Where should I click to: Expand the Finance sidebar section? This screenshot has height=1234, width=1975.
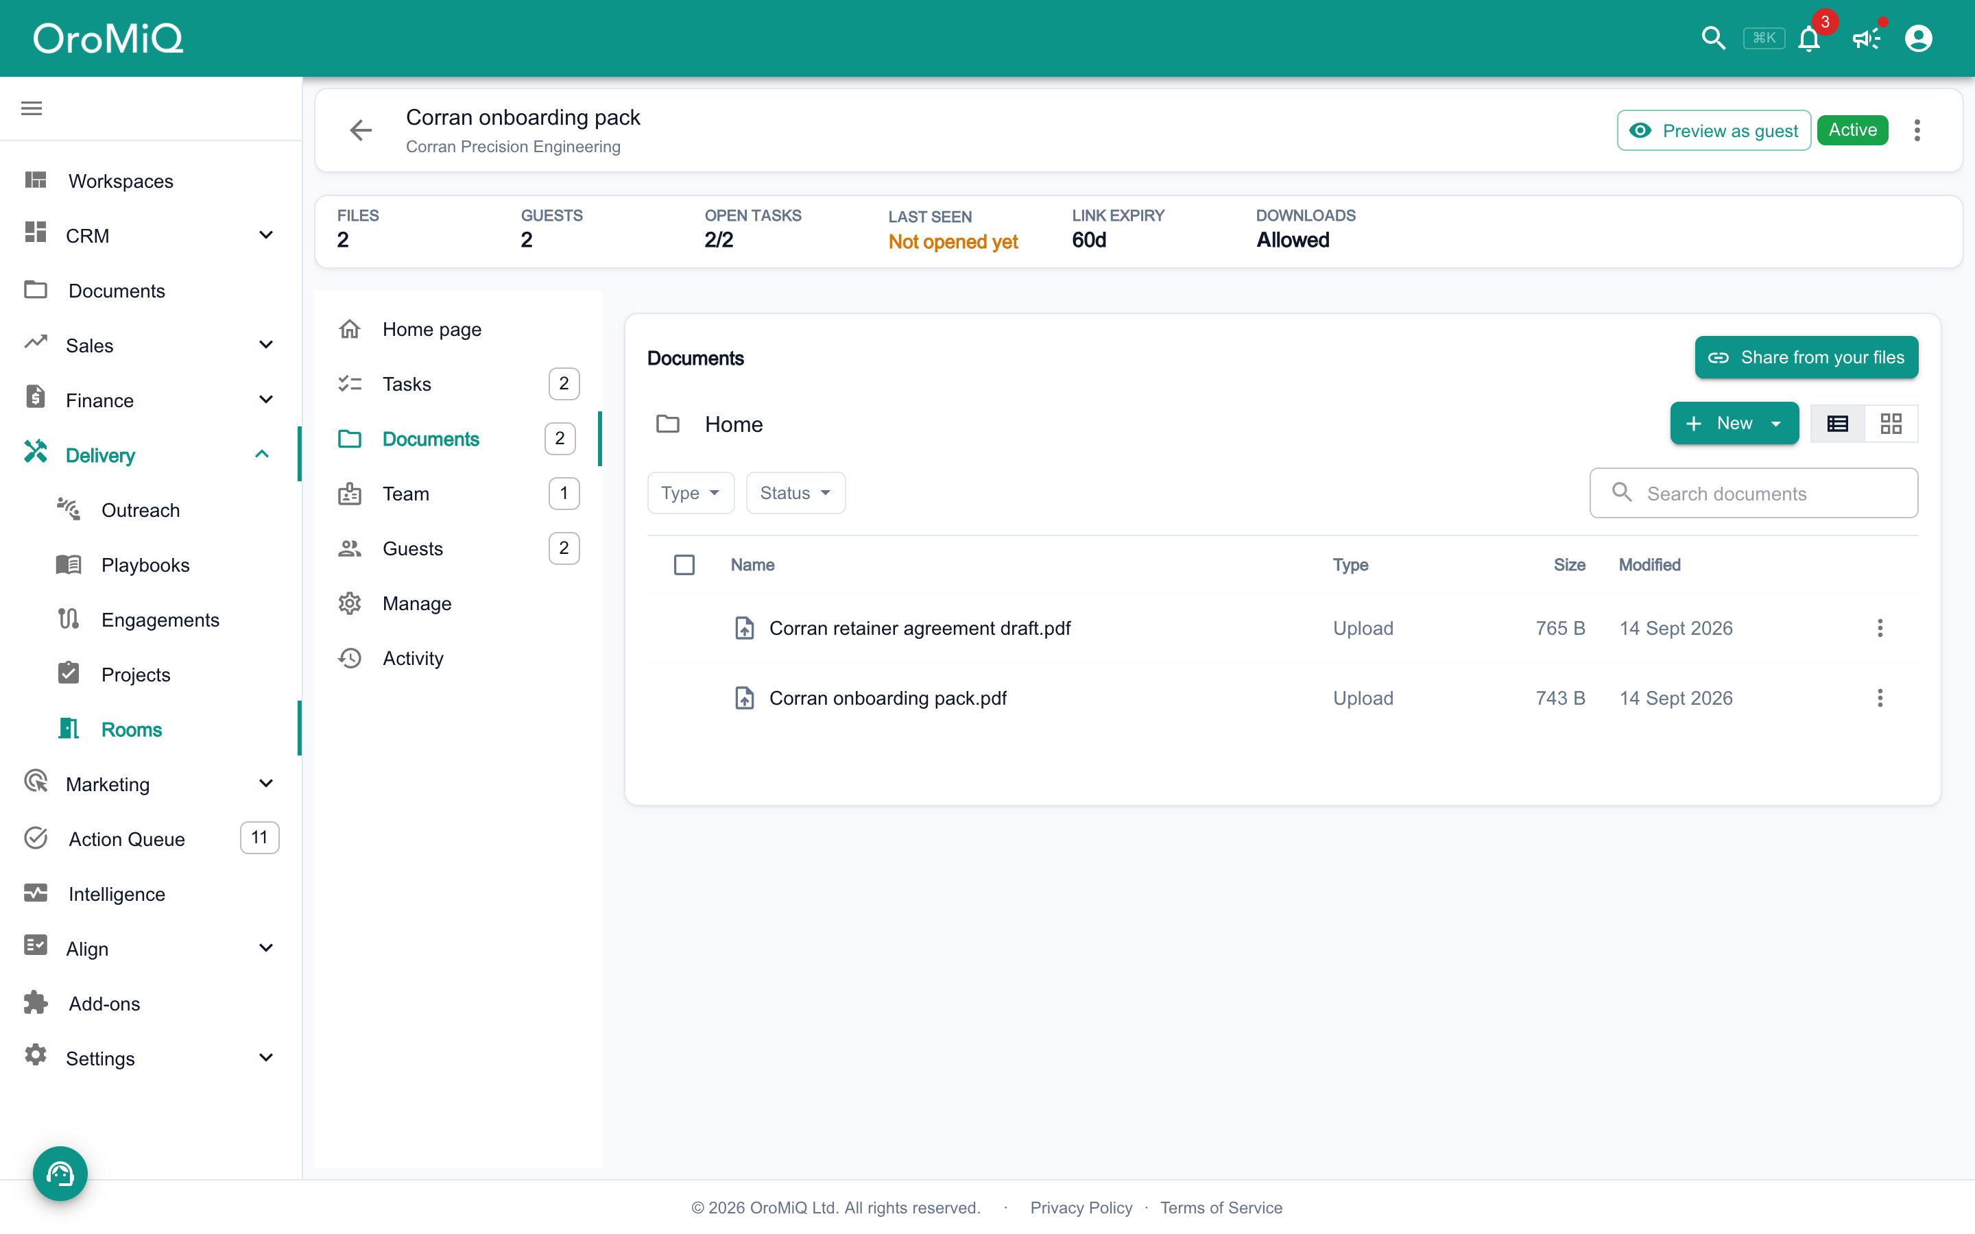click(265, 399)
